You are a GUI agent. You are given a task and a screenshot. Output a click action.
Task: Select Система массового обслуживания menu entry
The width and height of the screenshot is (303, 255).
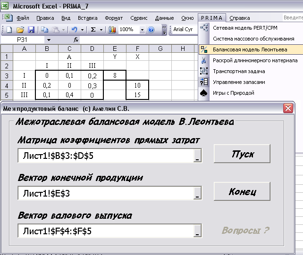click(x=253, y=39)
